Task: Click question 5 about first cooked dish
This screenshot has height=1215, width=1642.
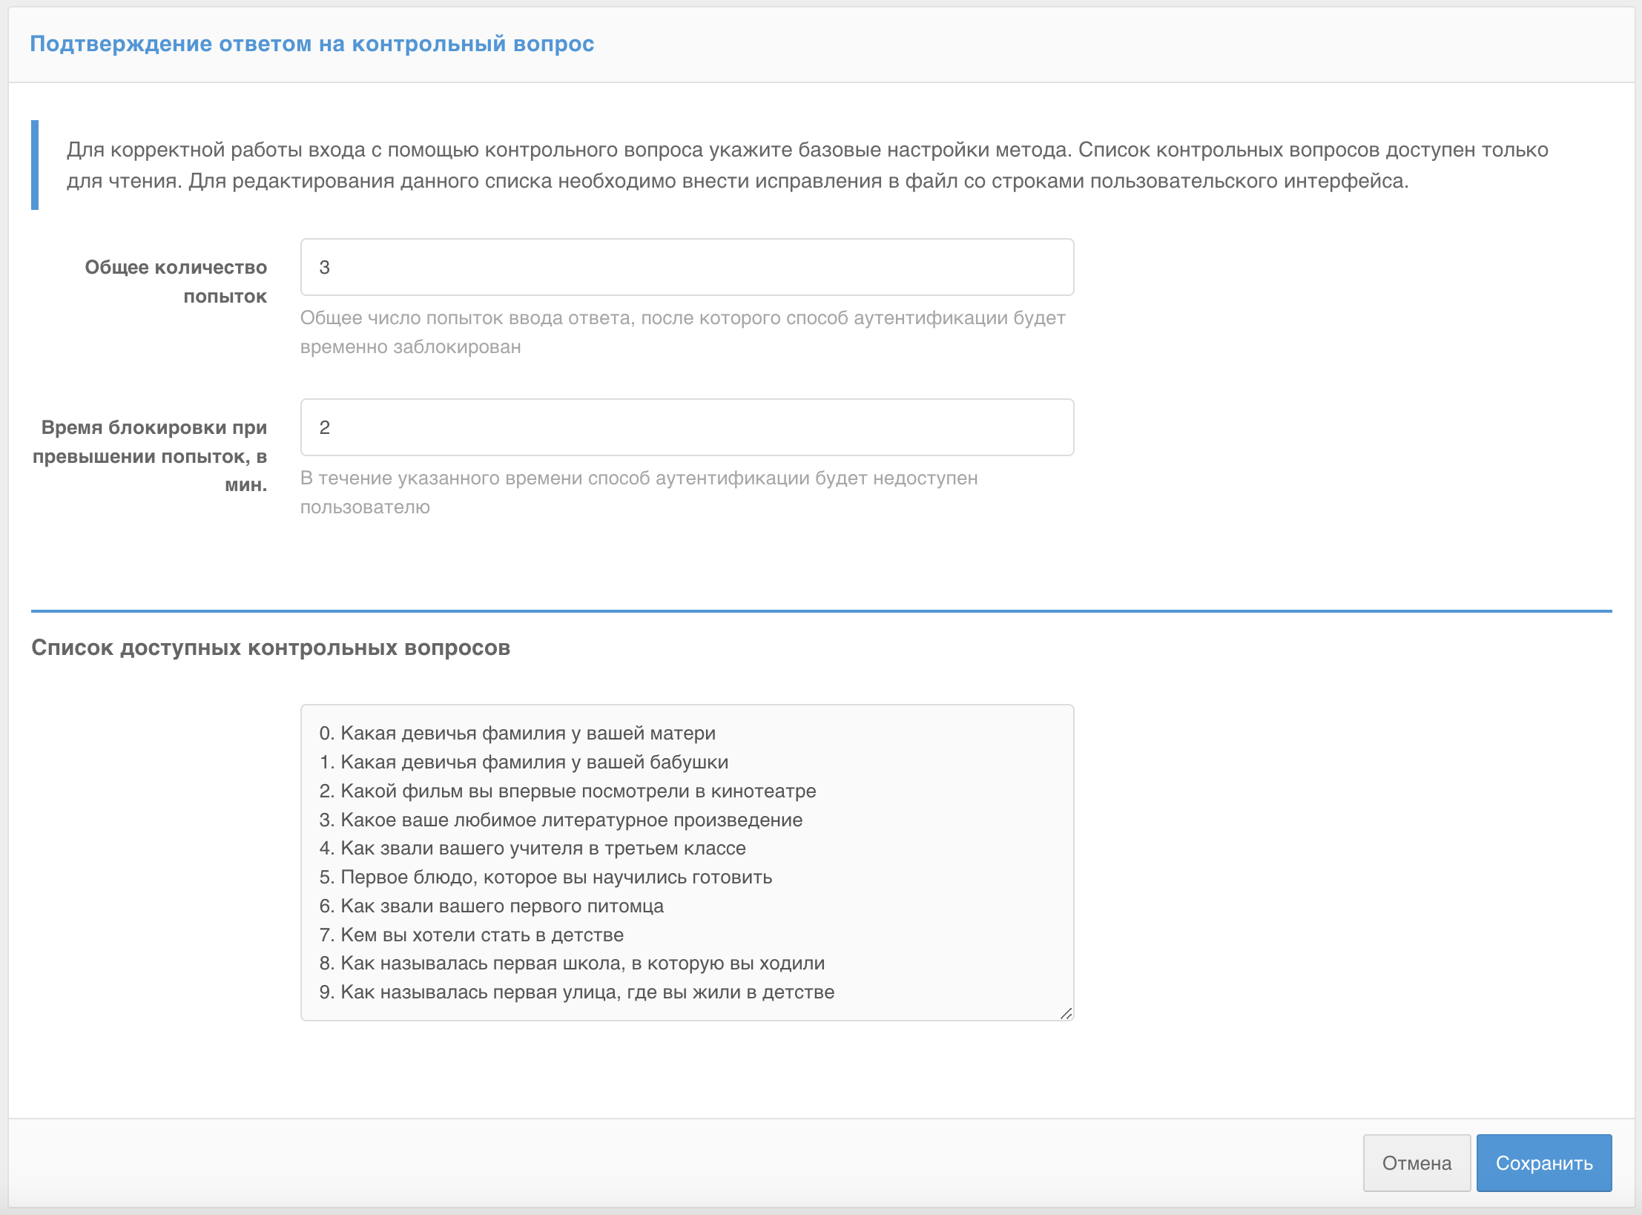Action: point(546,877)
